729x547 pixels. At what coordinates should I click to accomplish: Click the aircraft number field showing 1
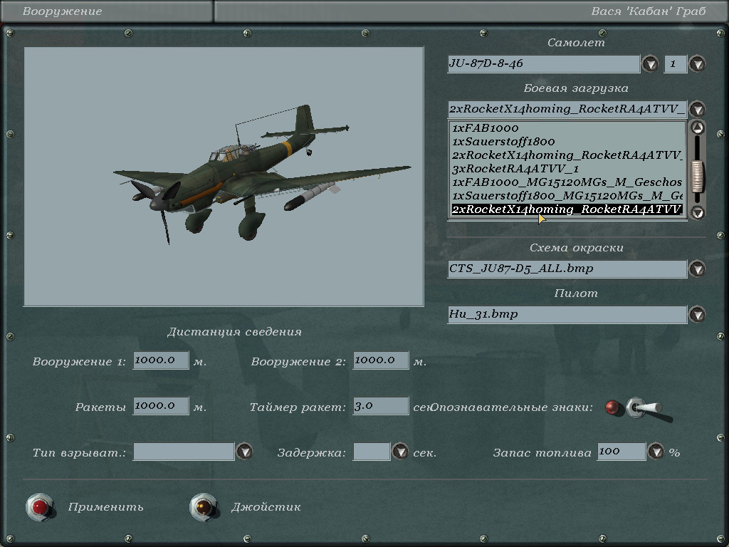(676, 63)
